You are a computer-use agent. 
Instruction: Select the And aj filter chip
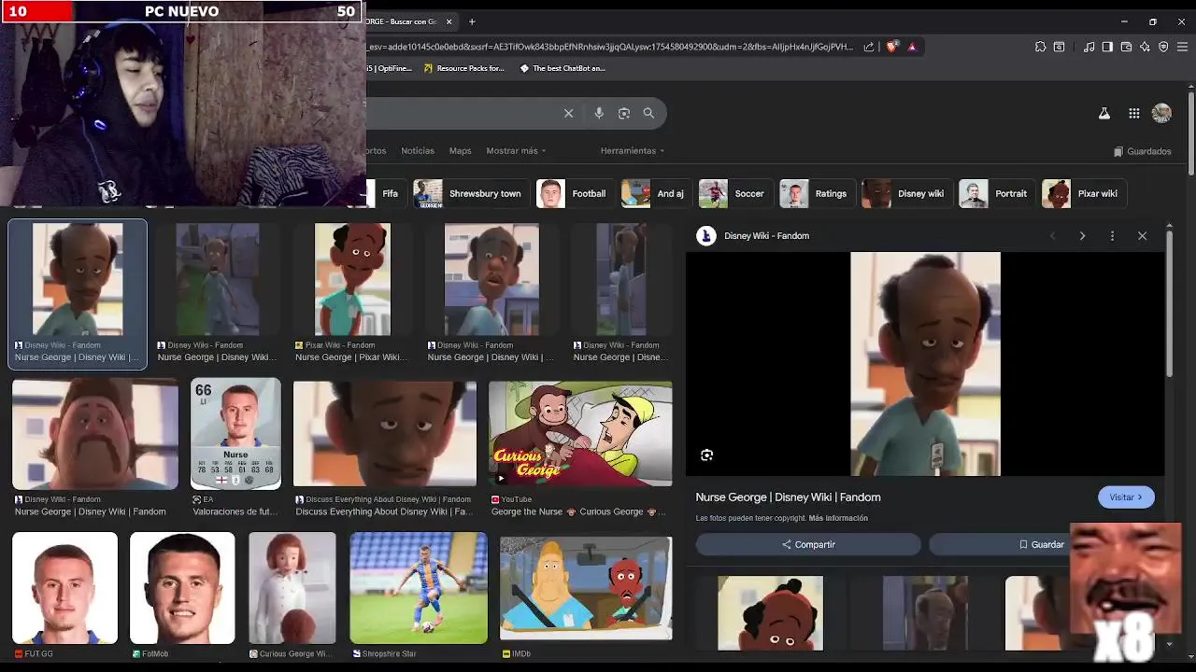(655, 193)
